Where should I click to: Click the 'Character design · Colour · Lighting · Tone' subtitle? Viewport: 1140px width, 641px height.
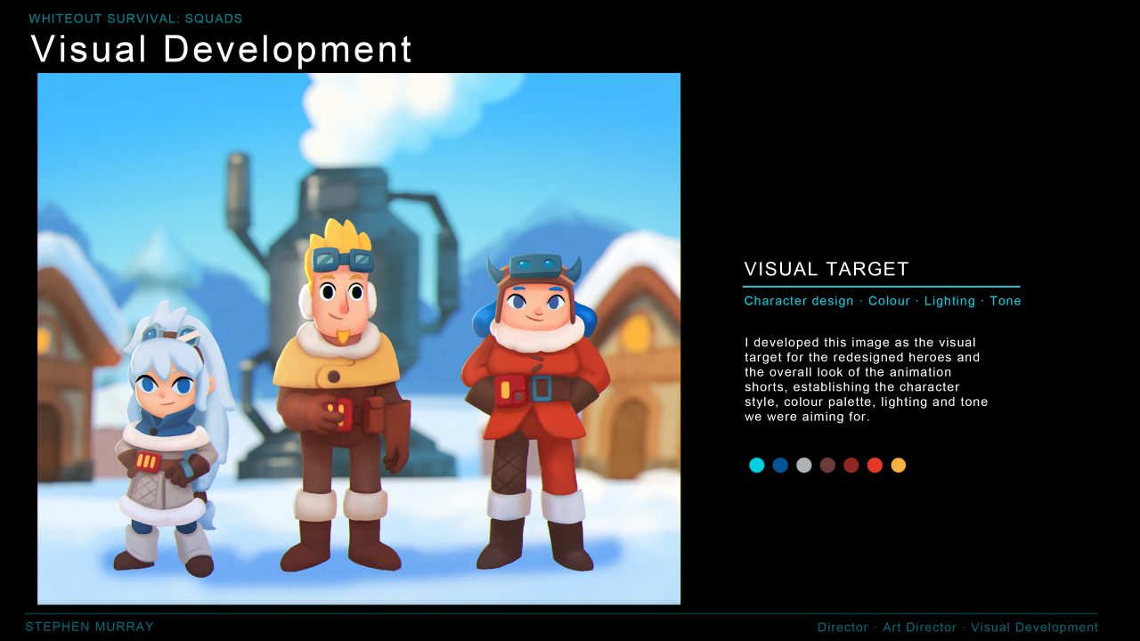tap(883, 301)
